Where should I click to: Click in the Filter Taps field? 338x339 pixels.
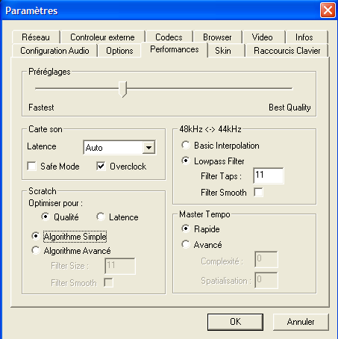tap(269, 175)
